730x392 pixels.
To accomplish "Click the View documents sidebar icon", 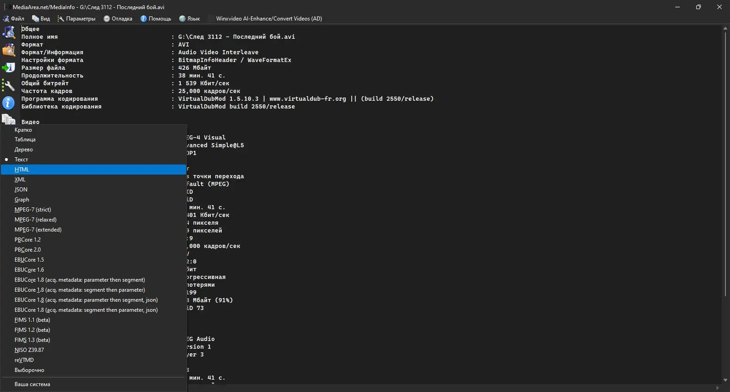I will point(9,120).
